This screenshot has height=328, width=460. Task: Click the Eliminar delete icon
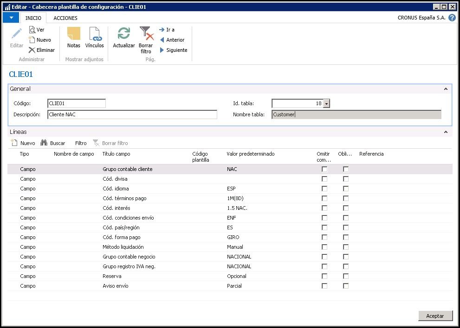coord(32,50)
